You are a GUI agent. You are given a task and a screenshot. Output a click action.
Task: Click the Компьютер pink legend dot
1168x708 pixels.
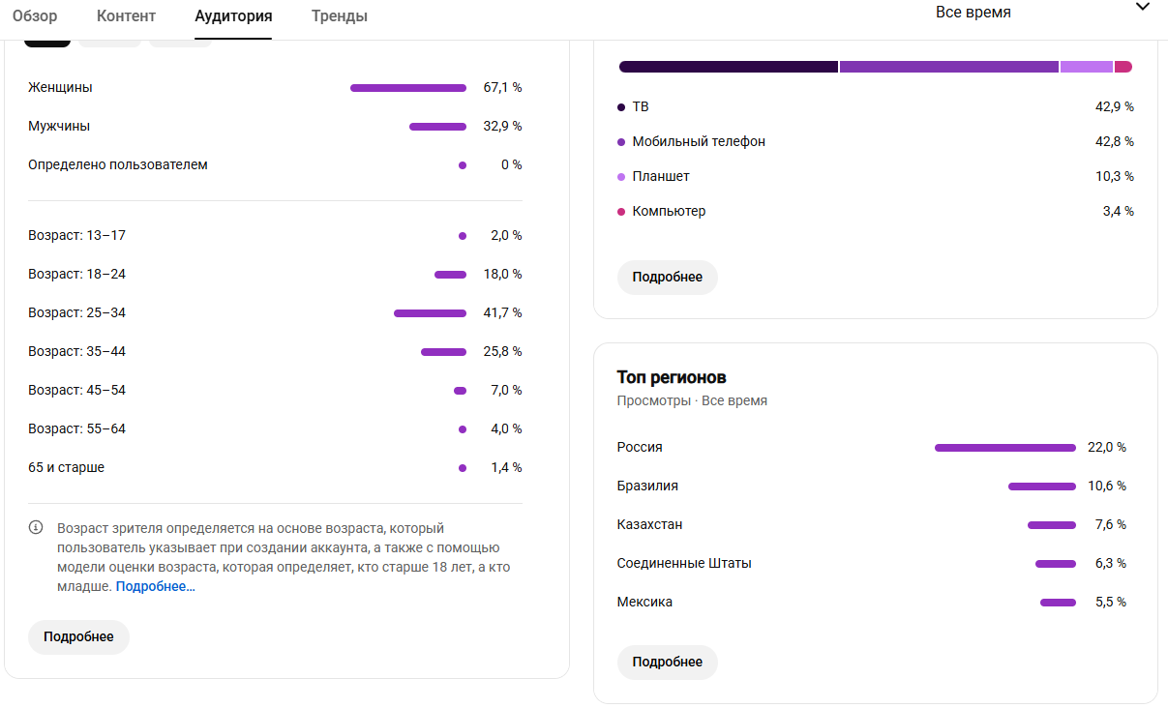point(621,212)
